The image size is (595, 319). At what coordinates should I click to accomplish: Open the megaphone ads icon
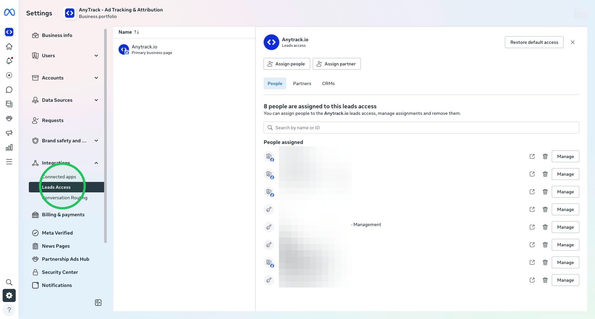pos(9,133)
